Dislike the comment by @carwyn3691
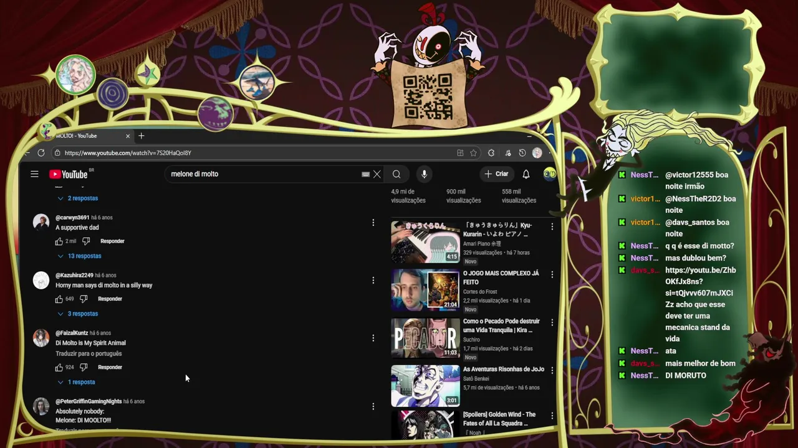This screenshot has height=448, width=798. [86, 241]
